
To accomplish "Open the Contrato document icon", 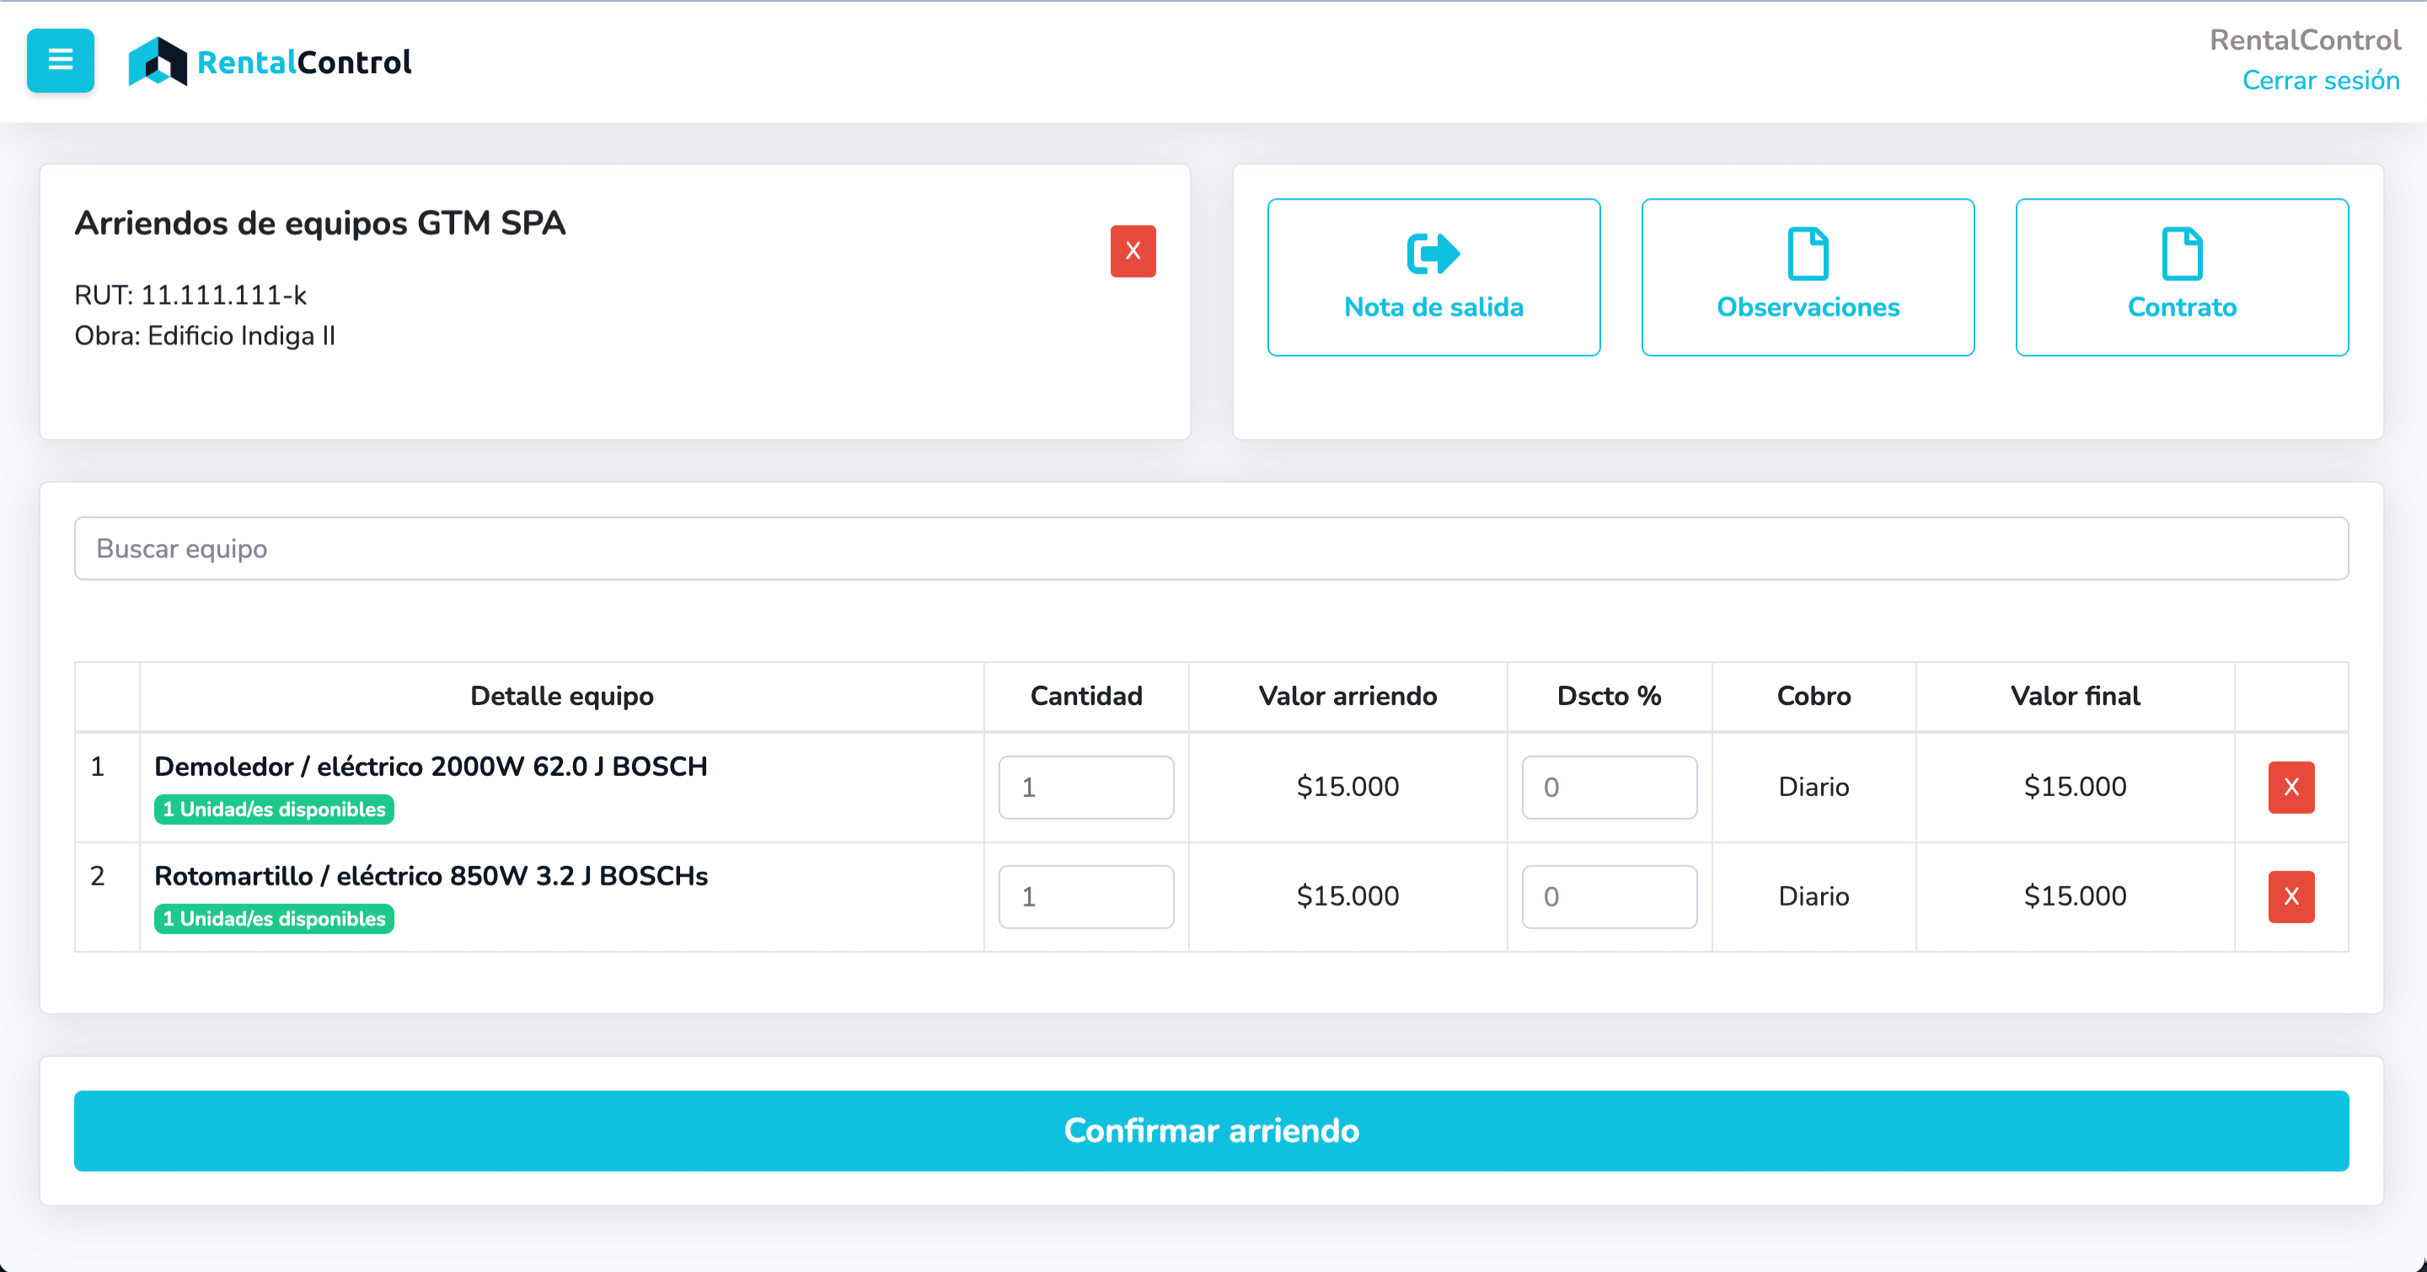I will (x=2181, y=254).
